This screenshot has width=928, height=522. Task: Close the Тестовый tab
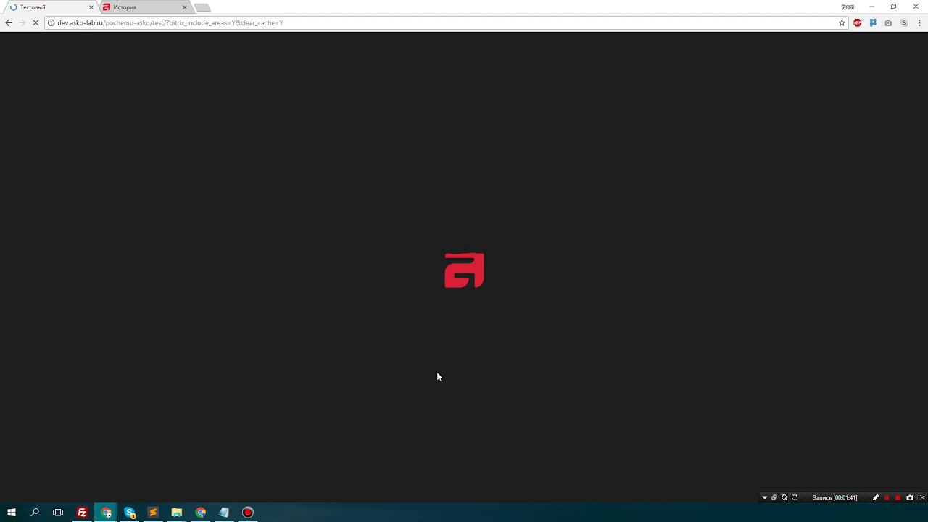[x=91, y=7]
